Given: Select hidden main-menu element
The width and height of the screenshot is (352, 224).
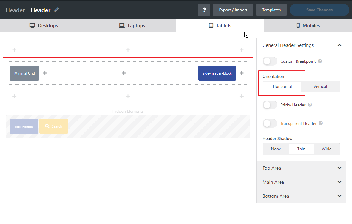Looking at the screenshot, I should click(24, 126).
